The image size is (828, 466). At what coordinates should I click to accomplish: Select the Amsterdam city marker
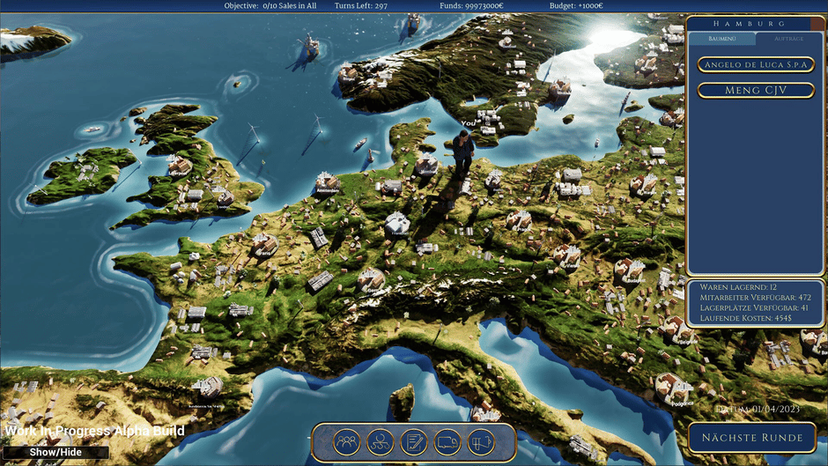pos(328,183)
